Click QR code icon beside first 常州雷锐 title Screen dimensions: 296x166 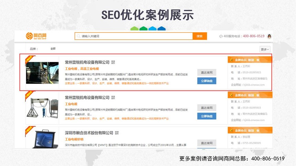click(x=113, y=62)
